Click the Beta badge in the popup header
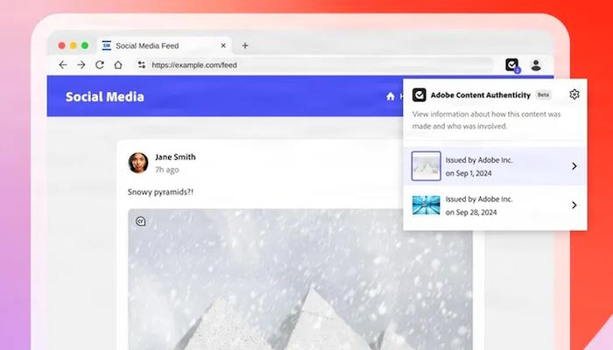Image resolution: width=613 pixels, height=350 pixels. point(543,94)
